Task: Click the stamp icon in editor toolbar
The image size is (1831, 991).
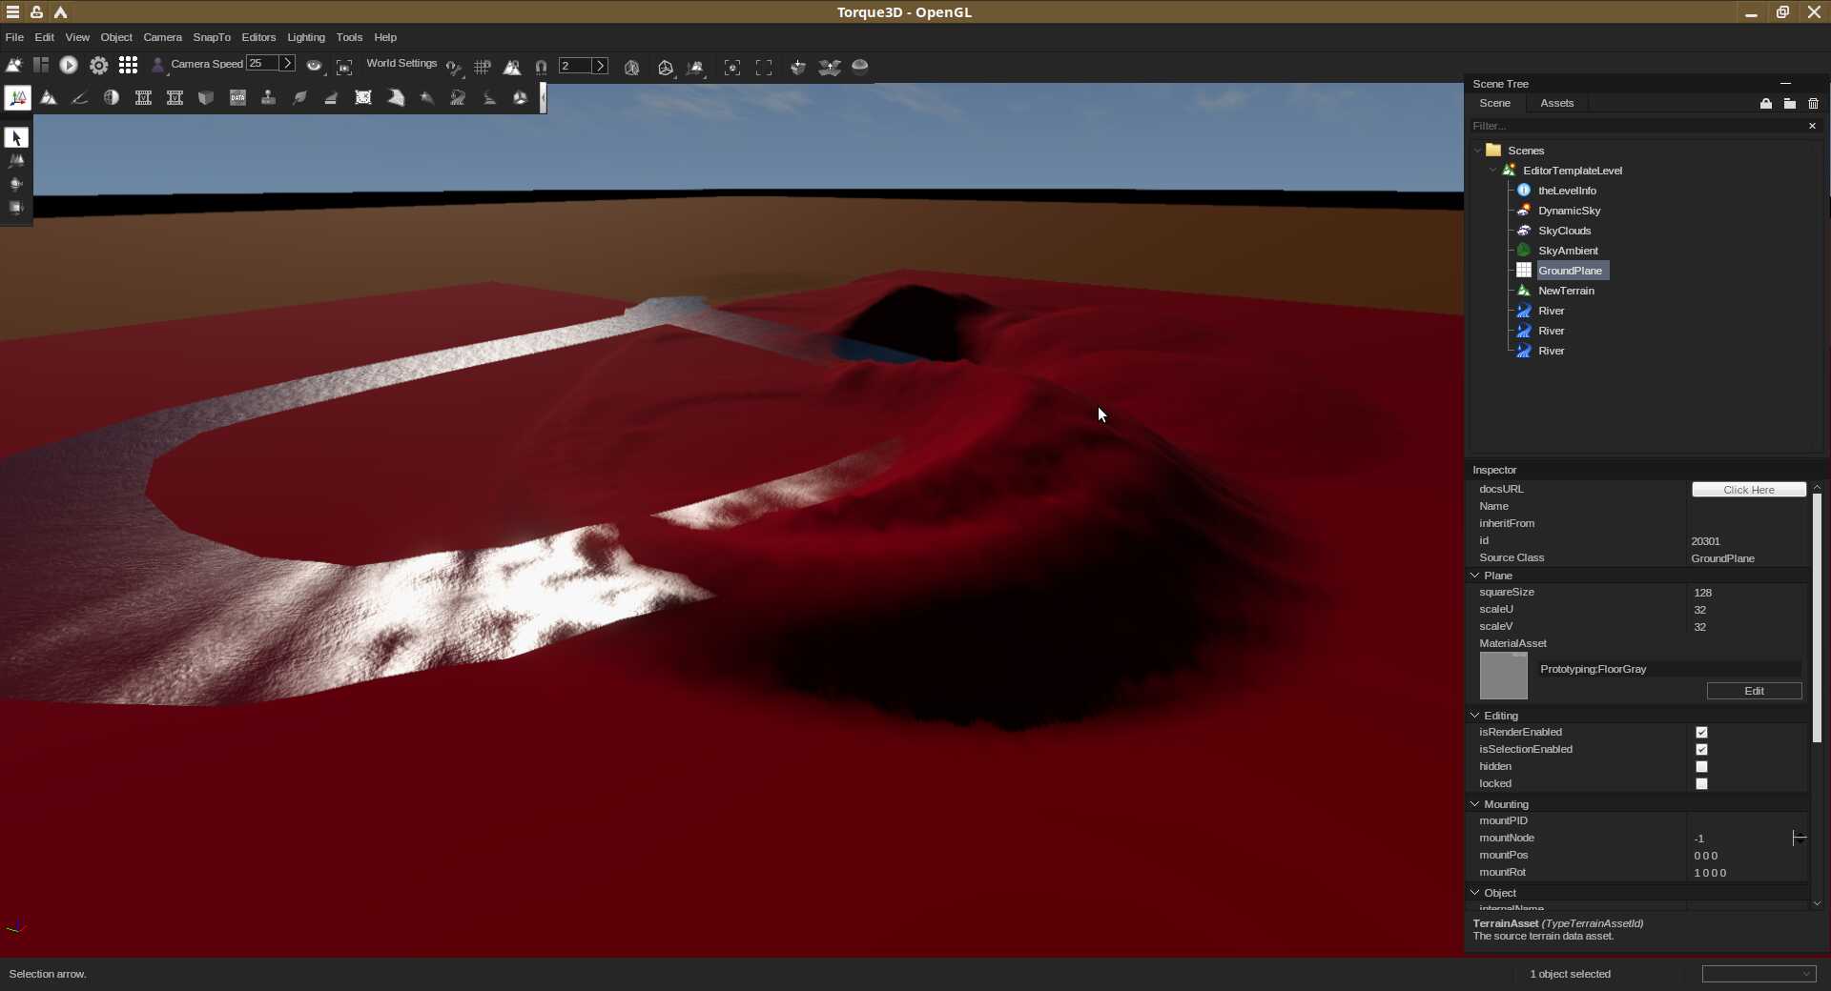Action: 269,98
